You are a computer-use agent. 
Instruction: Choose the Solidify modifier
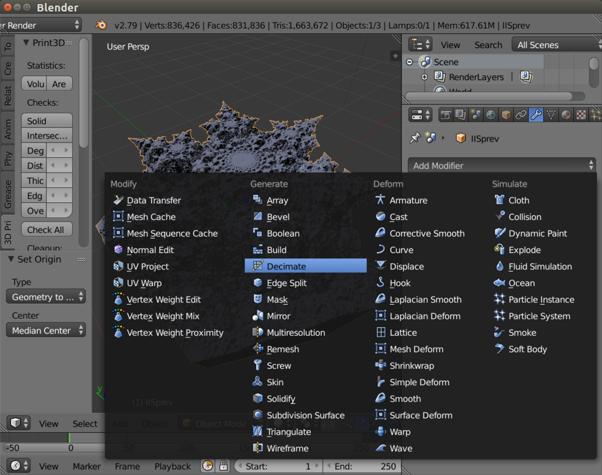(x=306, y=399)
